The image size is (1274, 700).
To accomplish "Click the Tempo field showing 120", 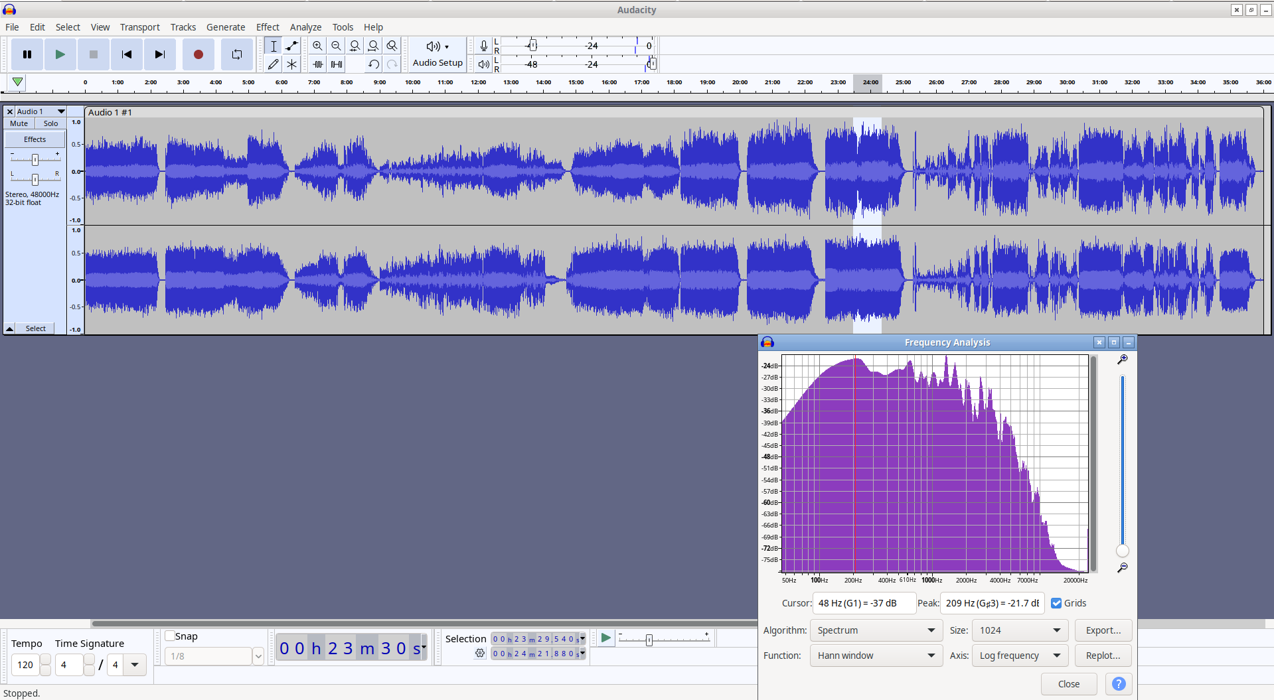I will pos(25,665).
